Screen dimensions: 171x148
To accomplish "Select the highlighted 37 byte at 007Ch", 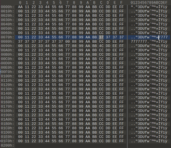I will tap(101, 37).
